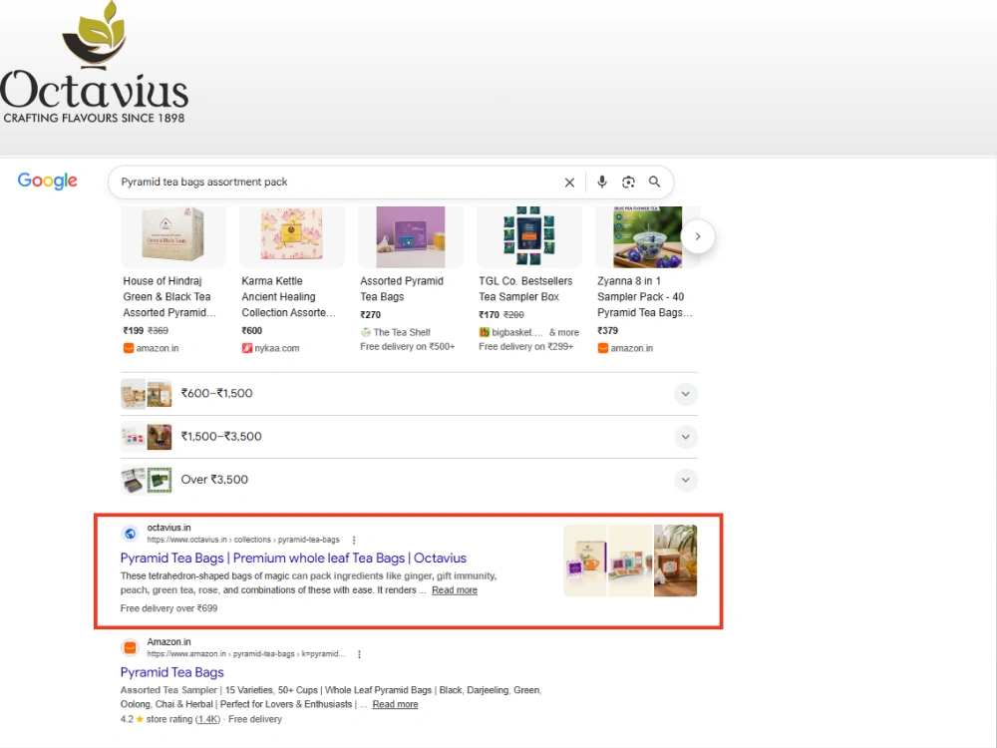
Task: Click Read more under Octavius description
Action: coord(455,590)
